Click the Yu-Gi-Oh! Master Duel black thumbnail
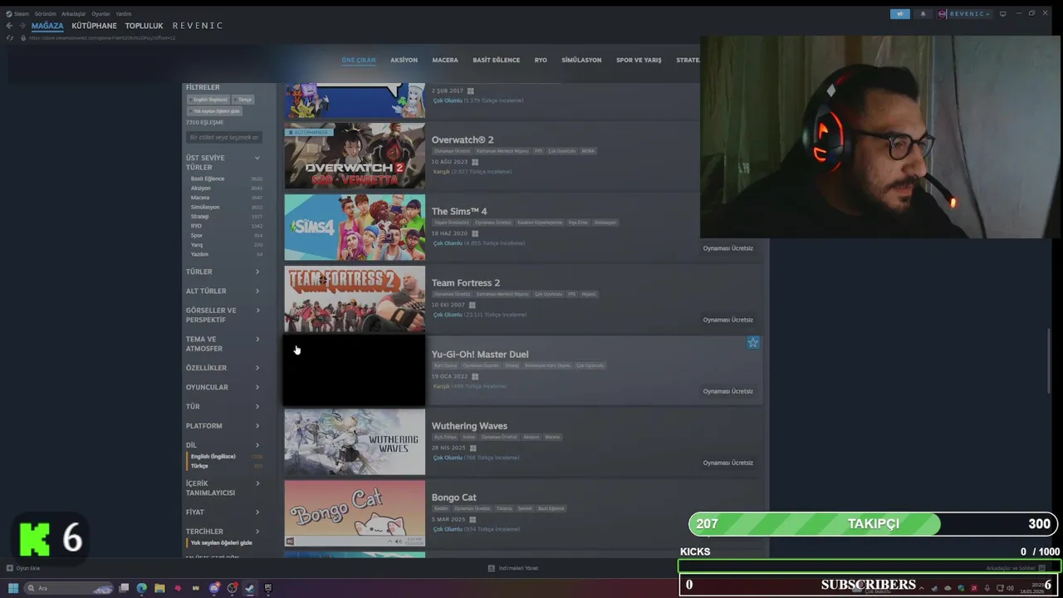 (355, 370)
